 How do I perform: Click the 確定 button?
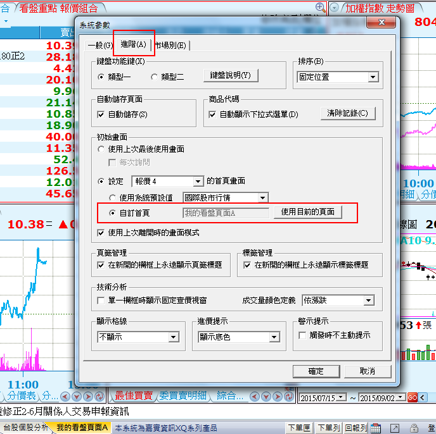(x=316, y=371)
